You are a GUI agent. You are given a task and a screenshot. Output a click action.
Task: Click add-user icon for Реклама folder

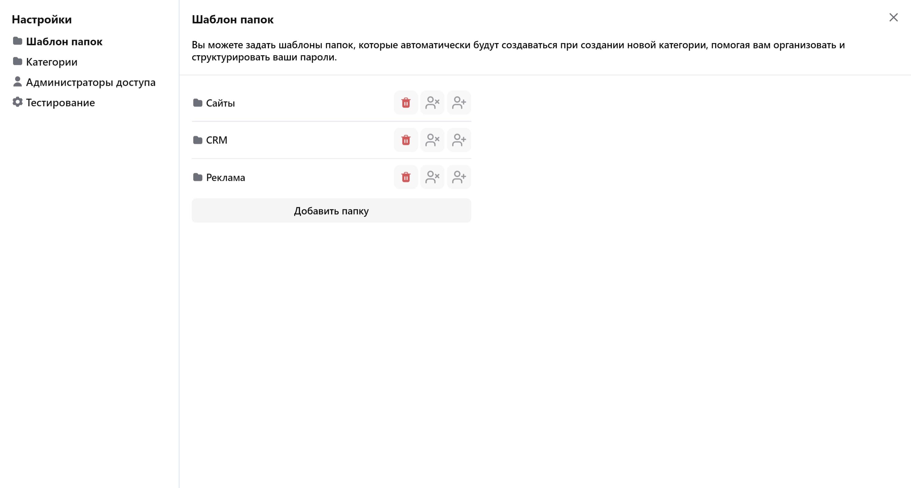click(x=459, y=177)
